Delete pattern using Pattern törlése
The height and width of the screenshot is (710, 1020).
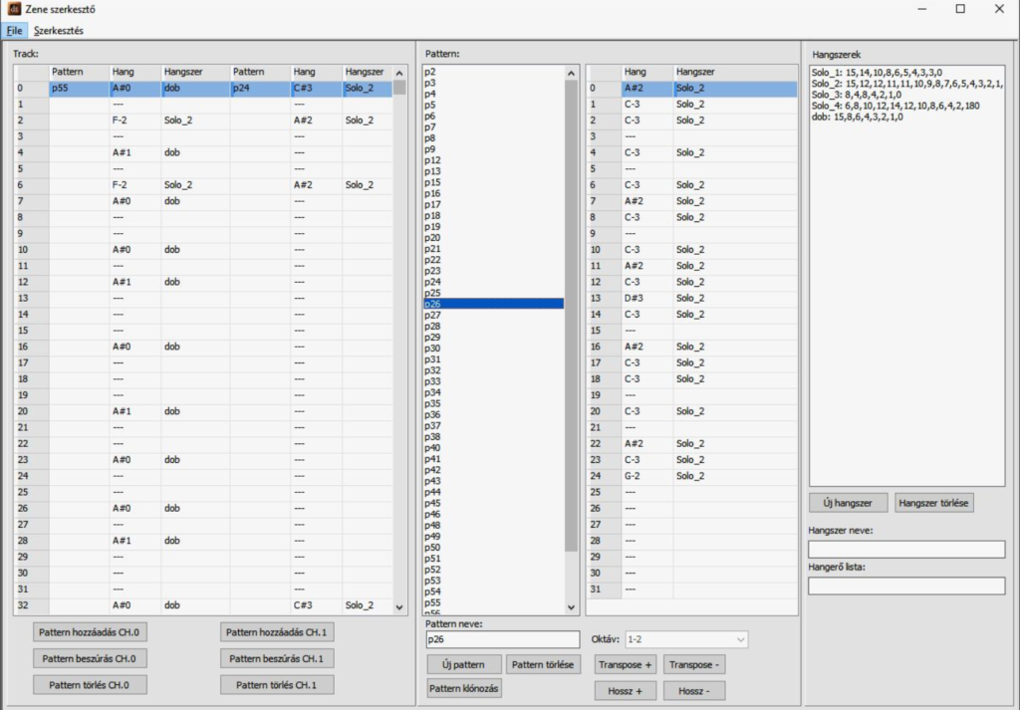pyautogui.click(x=542, y=664)
